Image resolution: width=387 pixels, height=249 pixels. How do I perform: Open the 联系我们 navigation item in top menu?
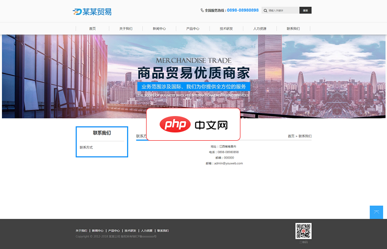[293, 29]
